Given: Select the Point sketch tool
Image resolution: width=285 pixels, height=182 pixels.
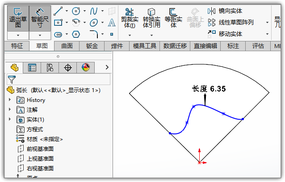Looking at the screenshot, I should 112,34.
